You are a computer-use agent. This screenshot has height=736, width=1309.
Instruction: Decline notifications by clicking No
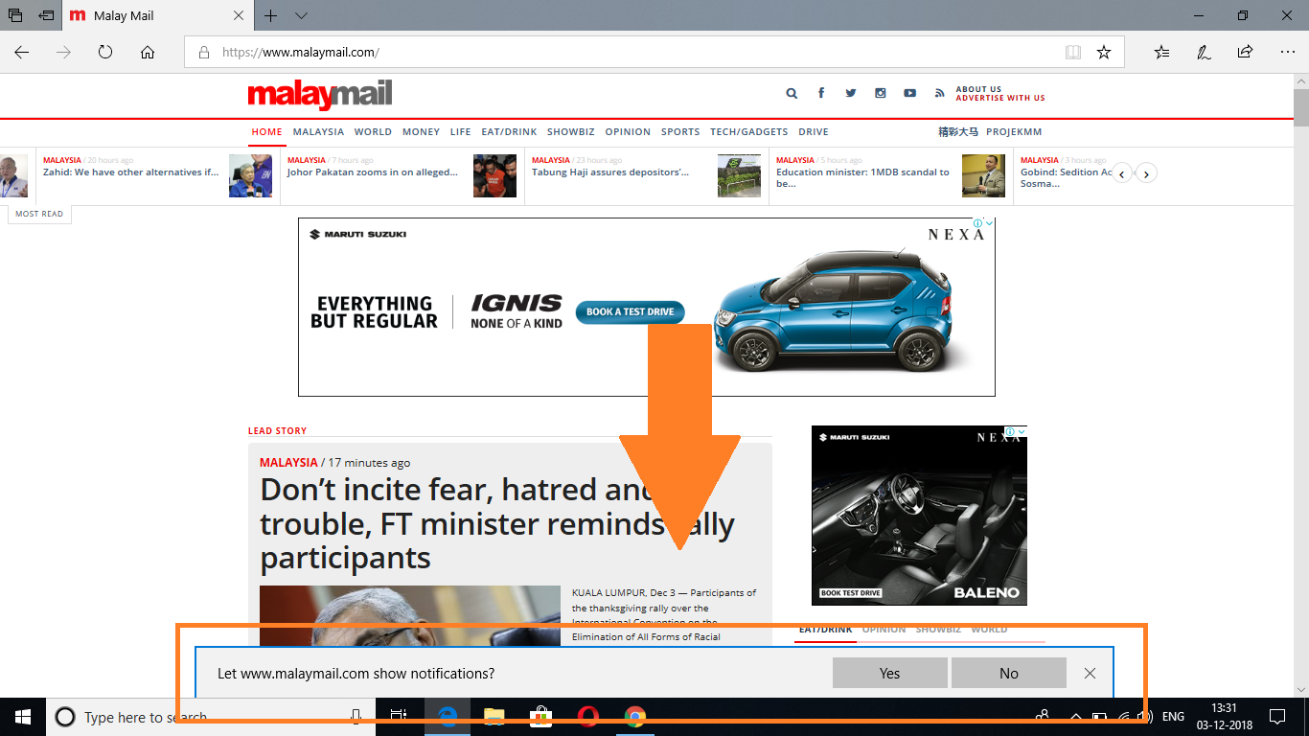1009,673
